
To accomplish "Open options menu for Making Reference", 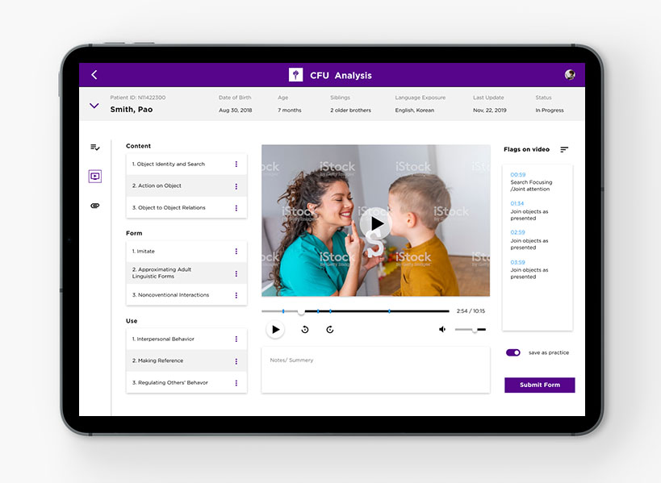I will tap(236, 361).
